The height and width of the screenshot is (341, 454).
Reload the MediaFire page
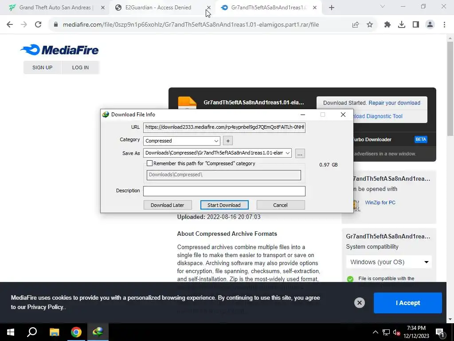(x=38, y=25)
